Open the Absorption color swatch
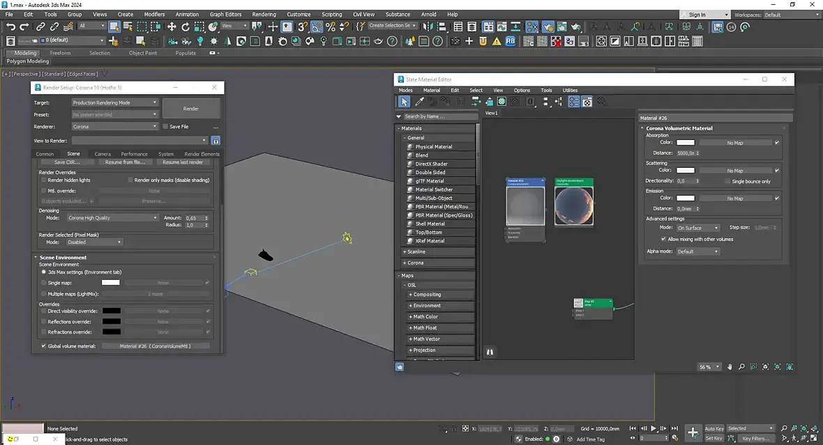Image resolution: width=823 pixels, height=445 pixels. coord(686,143)
